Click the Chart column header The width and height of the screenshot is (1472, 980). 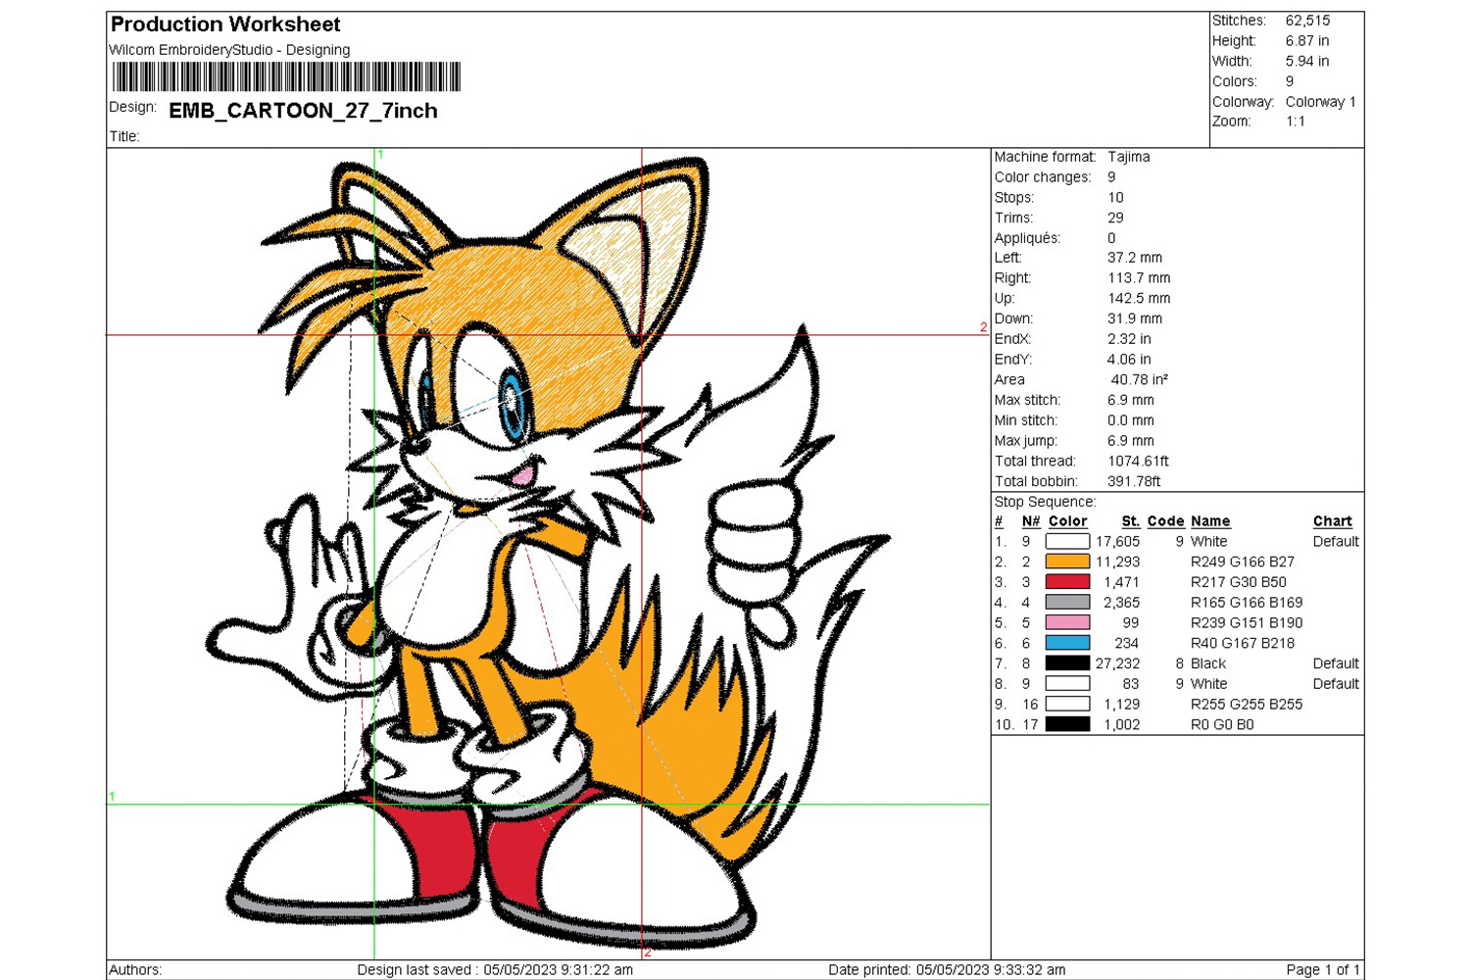pyautogui.click(x=1332, y=521)
